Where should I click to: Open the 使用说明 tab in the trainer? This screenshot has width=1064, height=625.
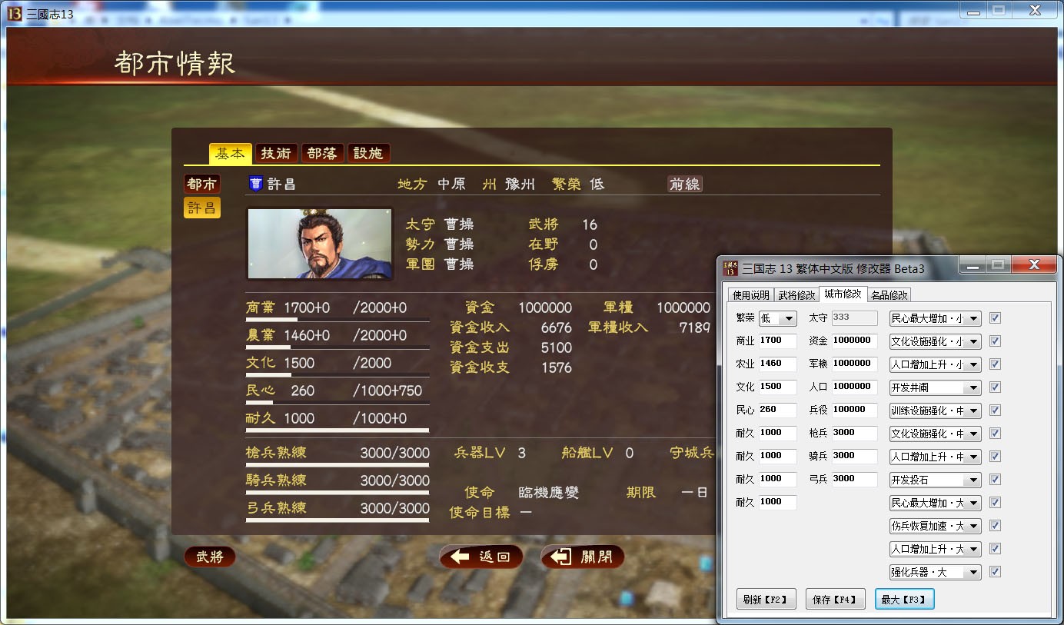(750, 294)
